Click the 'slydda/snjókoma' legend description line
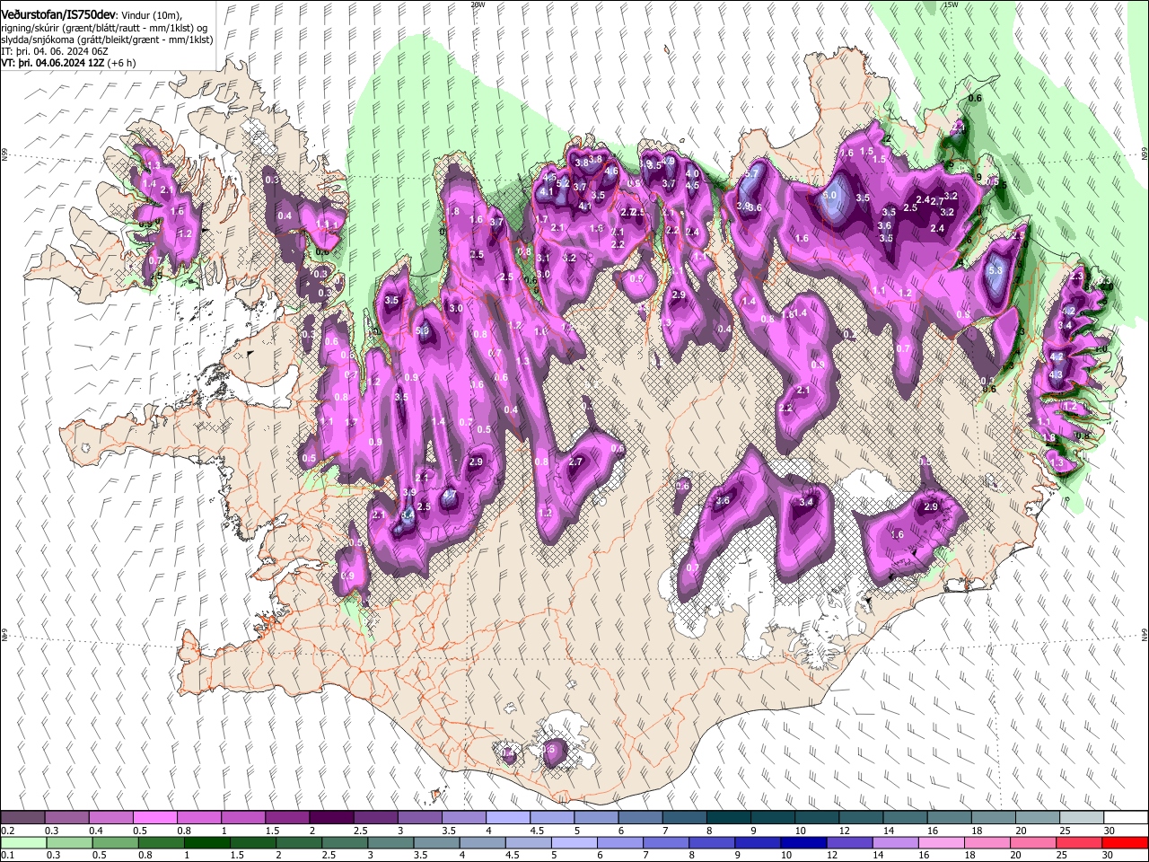The image size is (1149, 862). (107, 40)
